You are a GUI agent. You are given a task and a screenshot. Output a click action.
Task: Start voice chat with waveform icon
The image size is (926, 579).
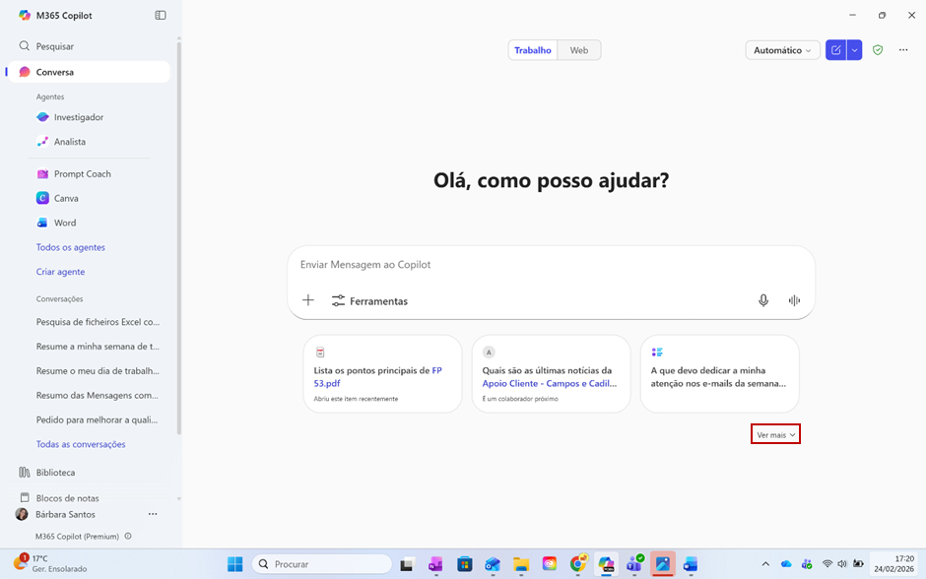click(x=794, y=300)
